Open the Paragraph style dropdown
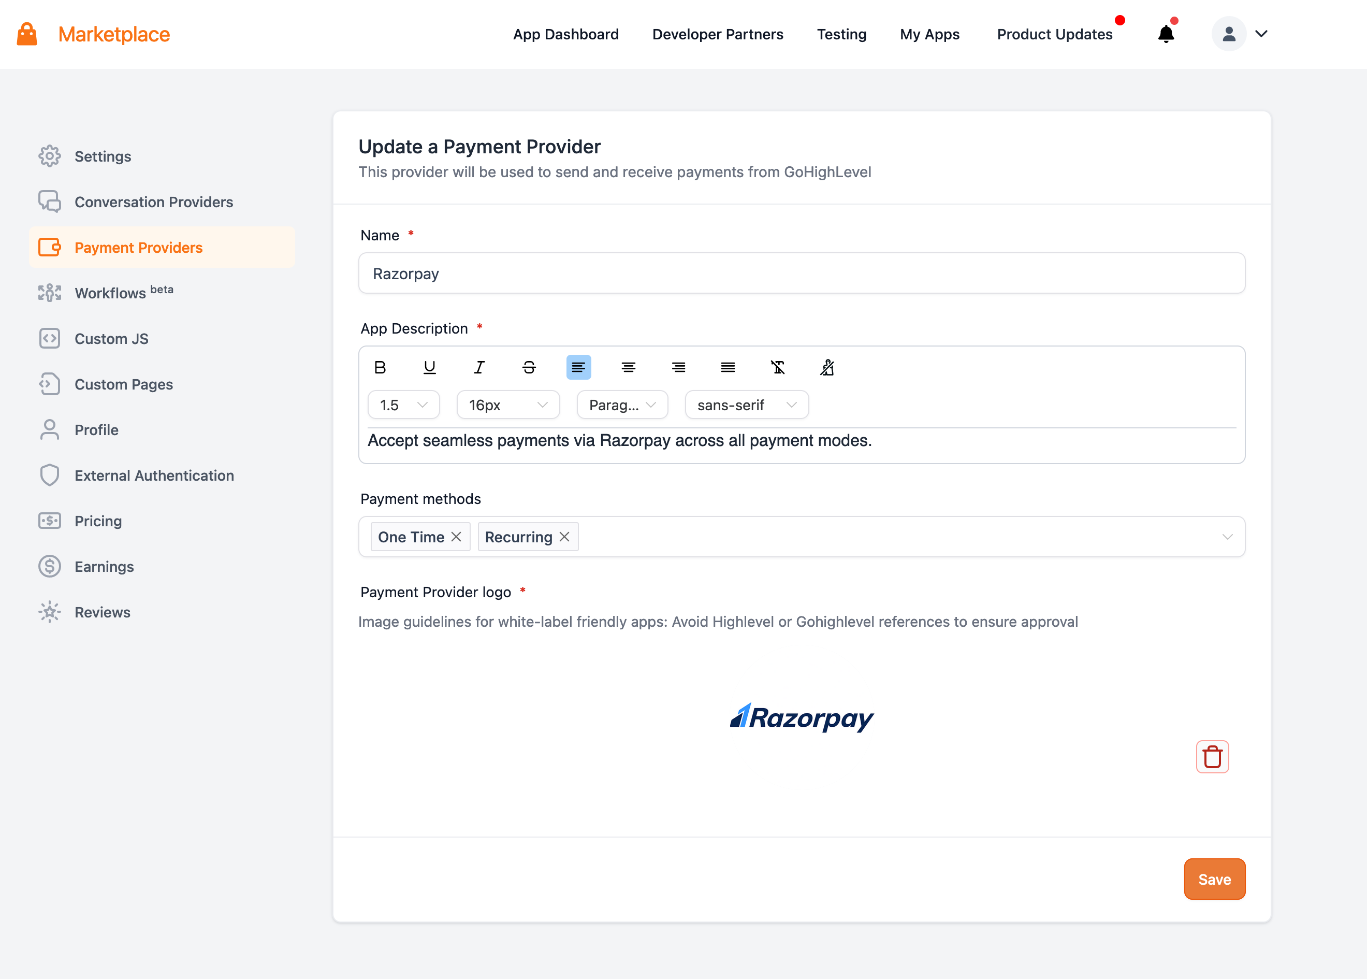 [x=622, y=405]
